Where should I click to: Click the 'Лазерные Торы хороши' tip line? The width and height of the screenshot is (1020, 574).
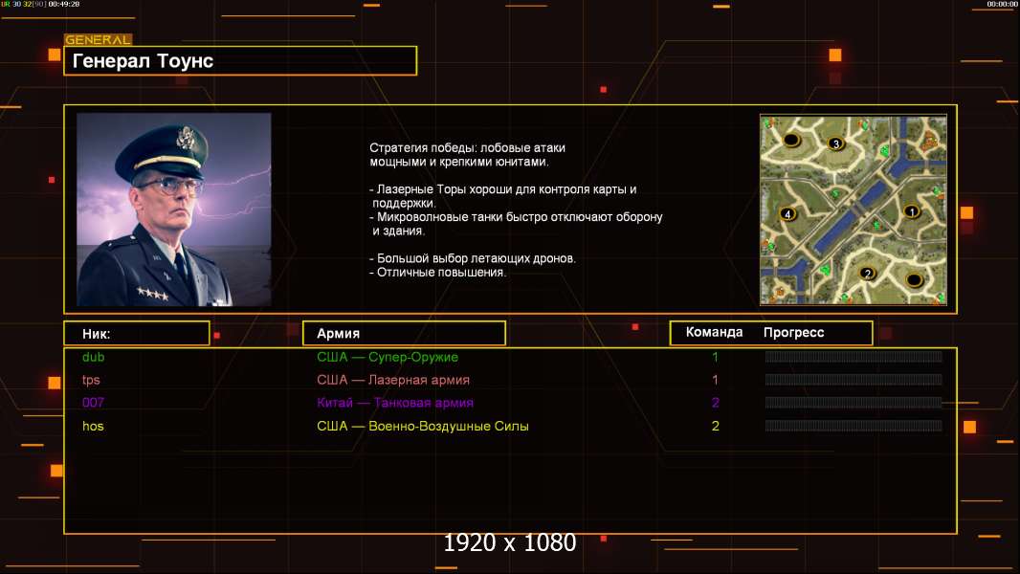tap(503, 189)
